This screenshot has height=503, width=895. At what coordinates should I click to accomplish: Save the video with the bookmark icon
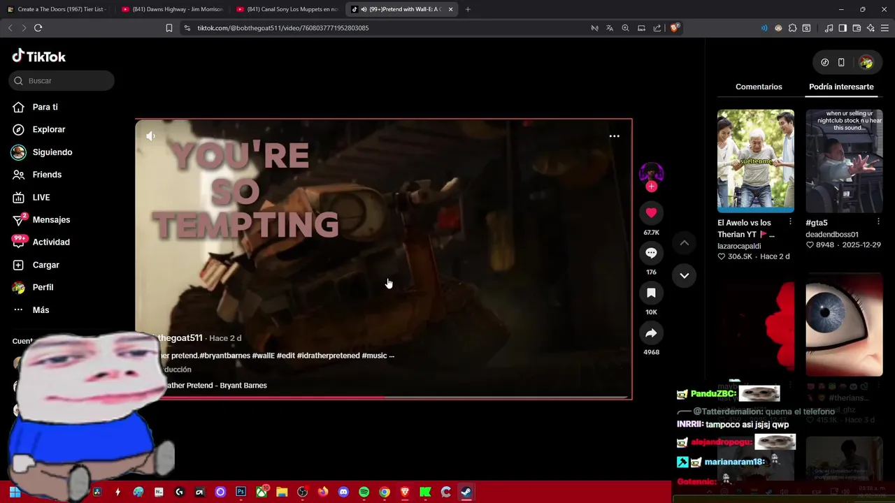(651, 293)
